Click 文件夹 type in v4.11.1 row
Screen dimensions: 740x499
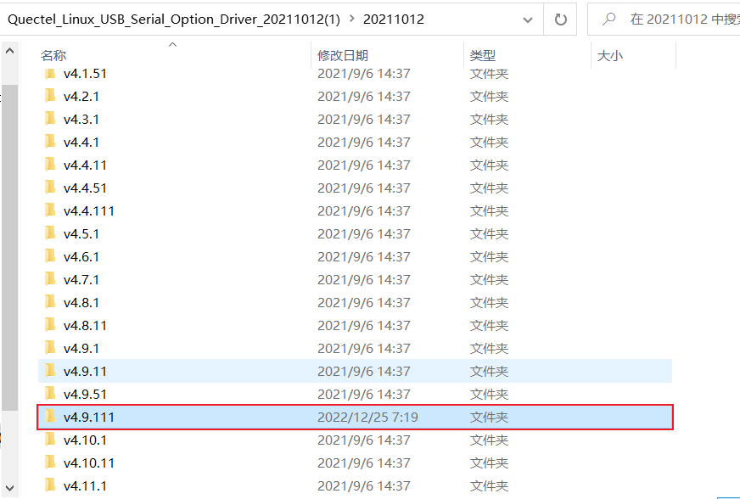489,485
